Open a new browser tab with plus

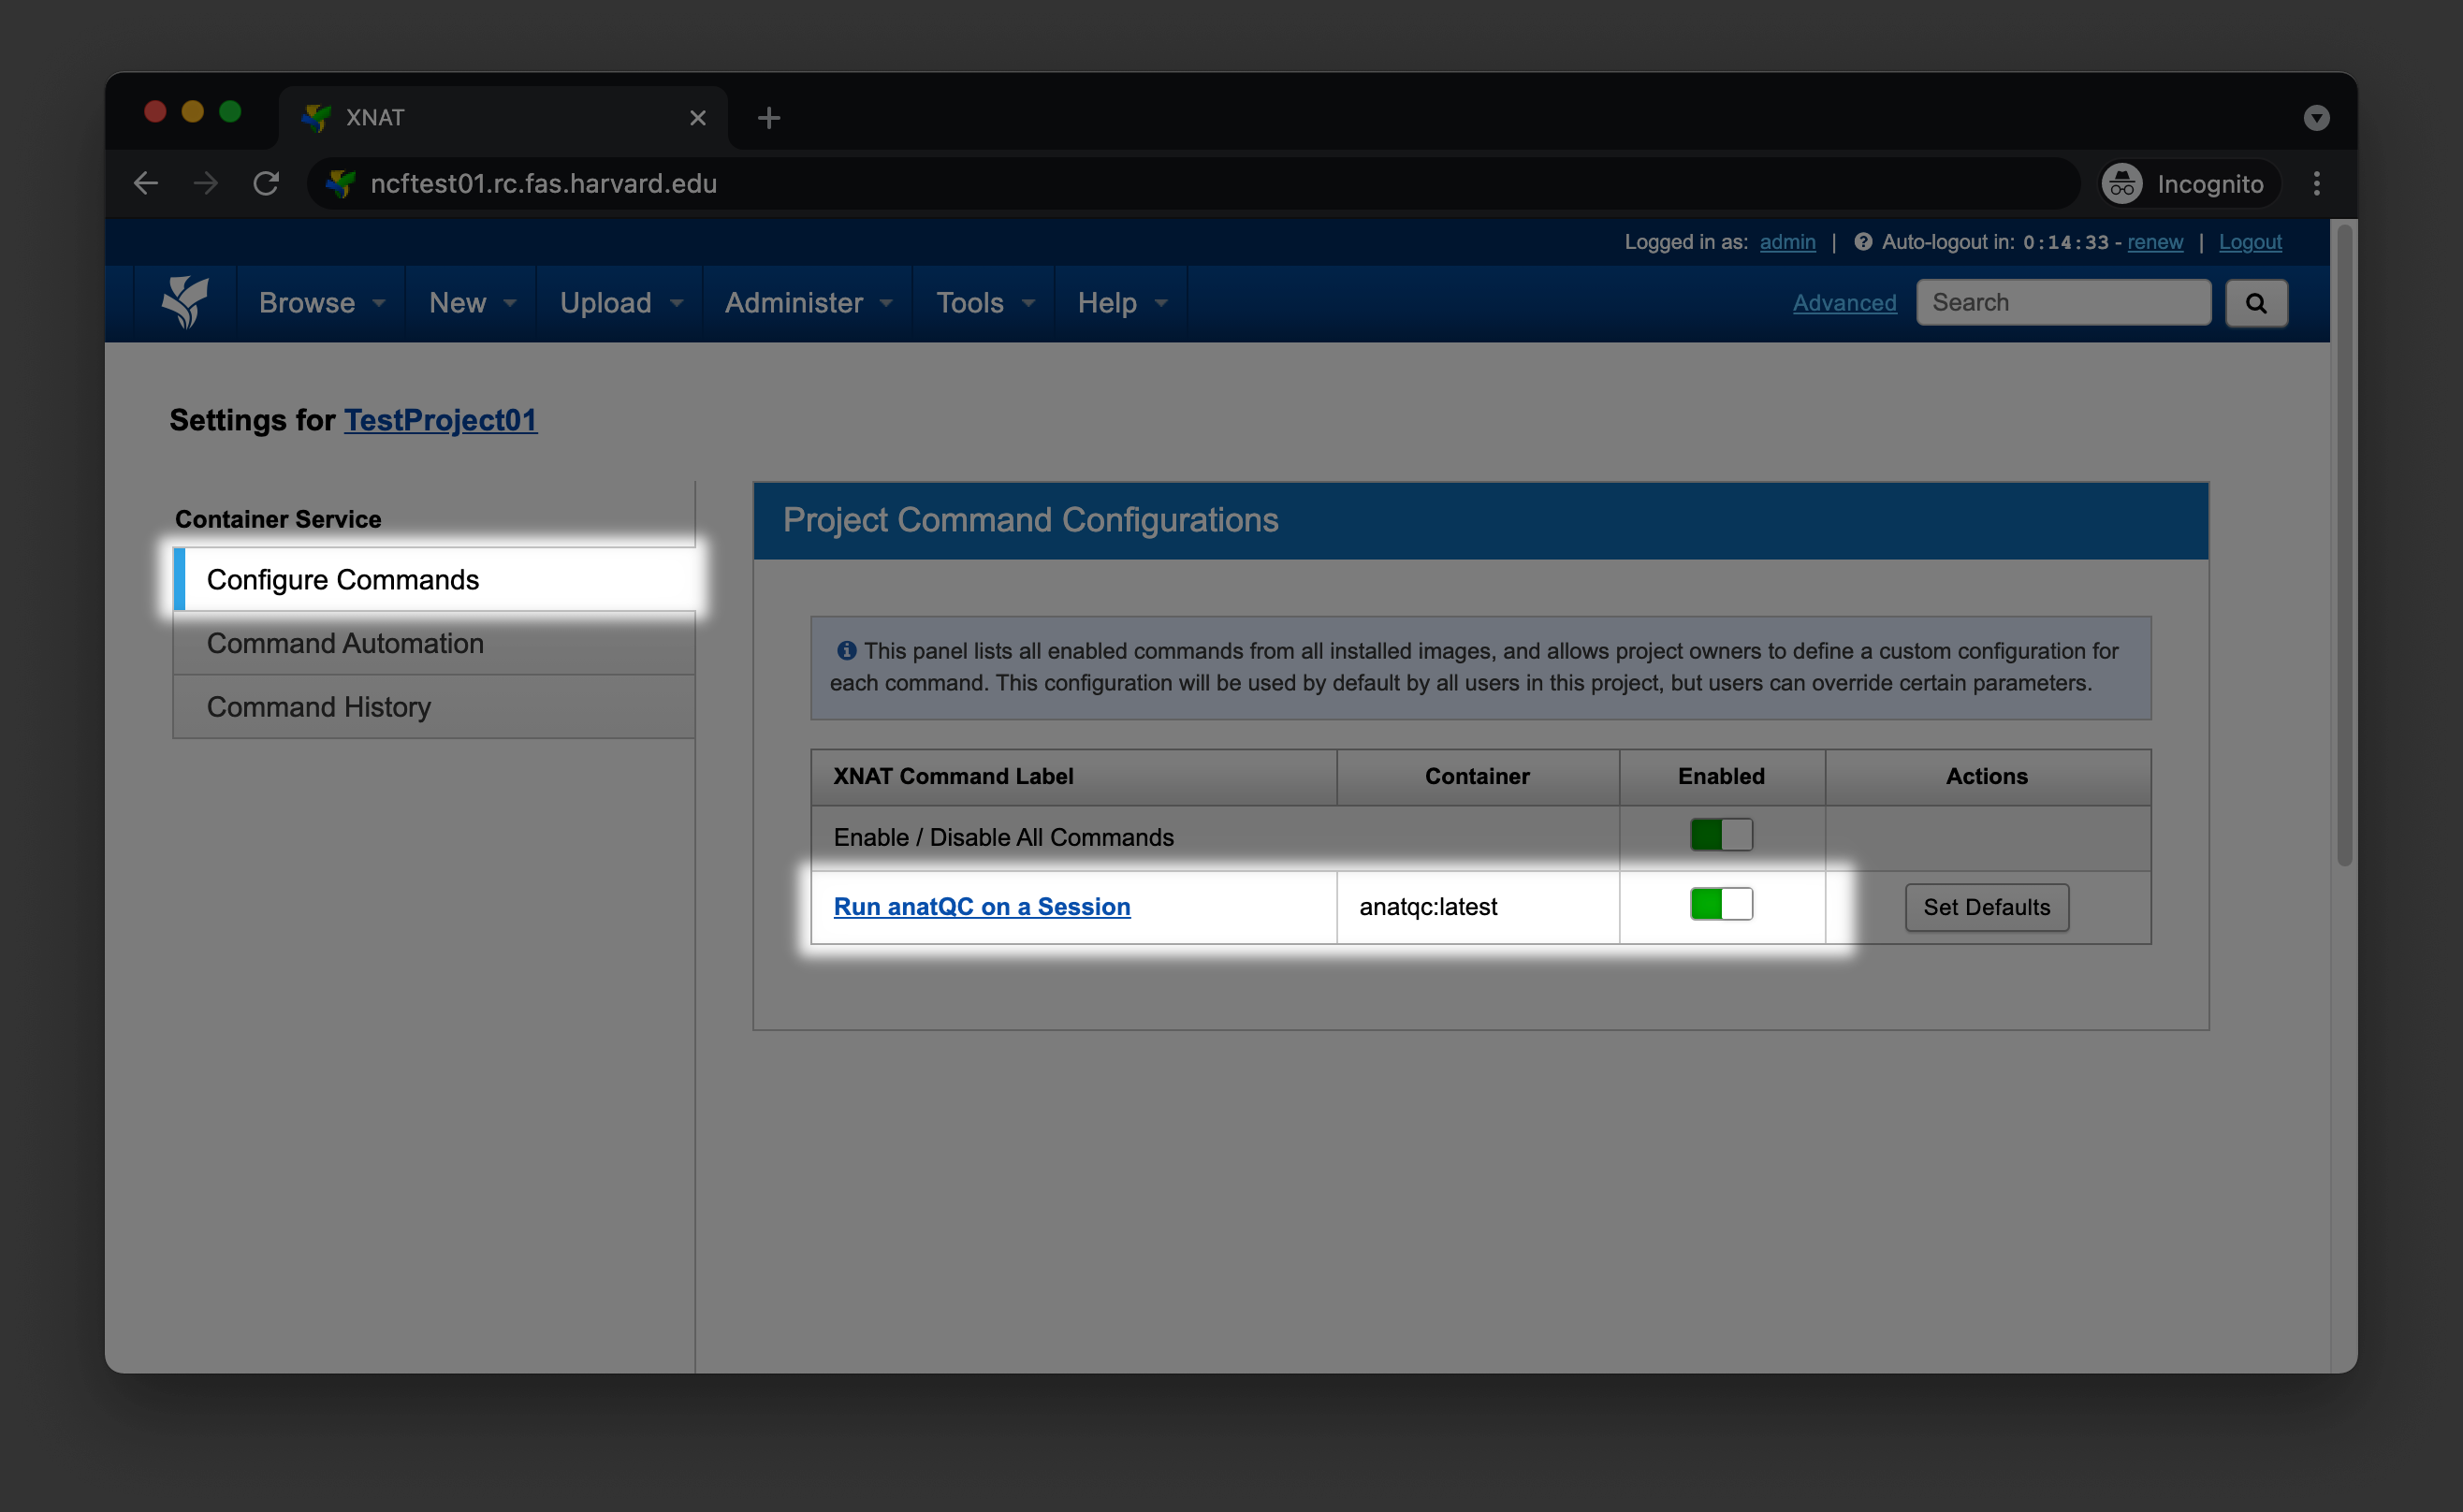(x=768, y=118)
